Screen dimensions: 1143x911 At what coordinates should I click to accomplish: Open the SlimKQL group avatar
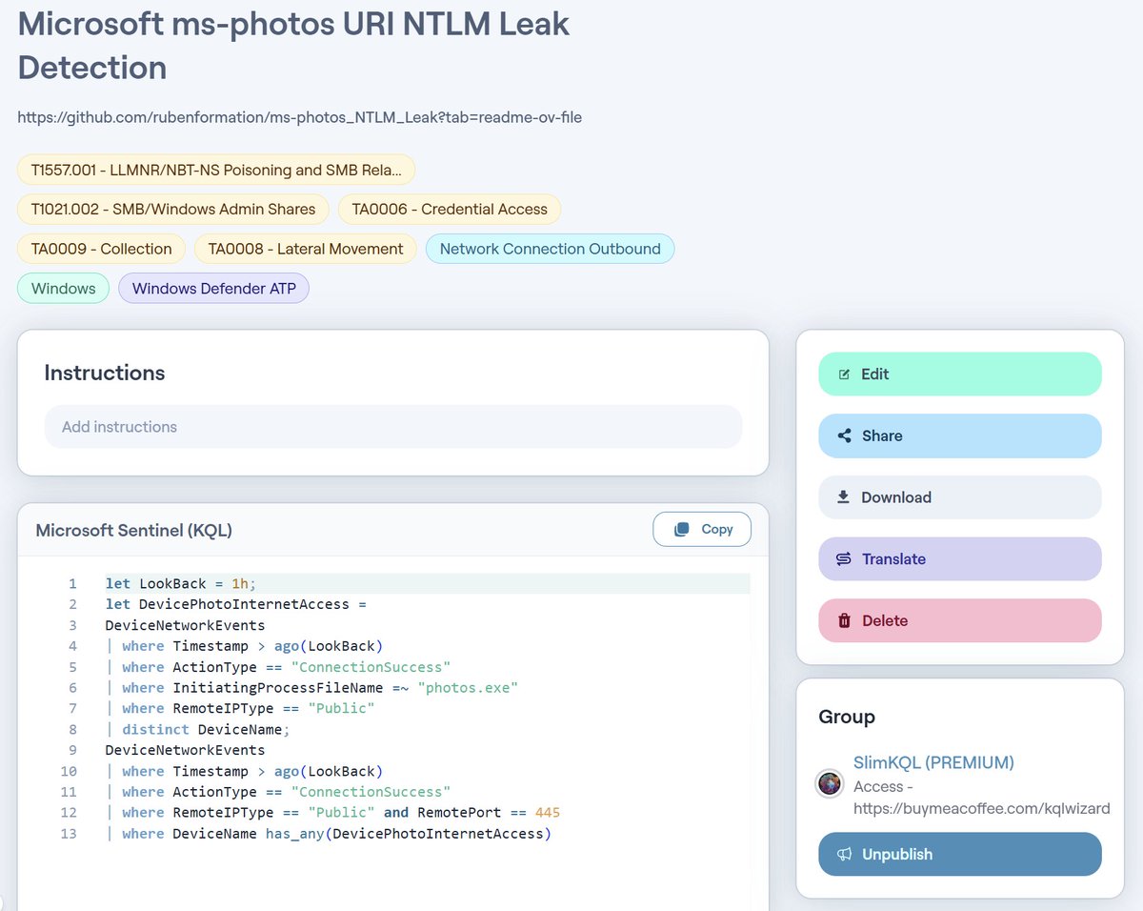830,783
